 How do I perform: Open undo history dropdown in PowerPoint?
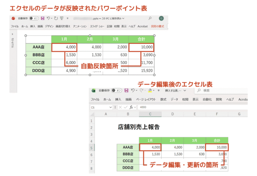click(x=51, y=18)
